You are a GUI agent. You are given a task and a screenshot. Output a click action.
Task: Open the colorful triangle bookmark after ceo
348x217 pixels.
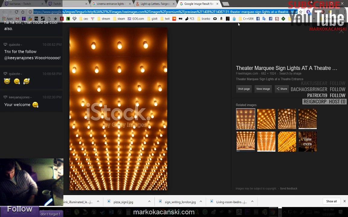tap(93, 19)
